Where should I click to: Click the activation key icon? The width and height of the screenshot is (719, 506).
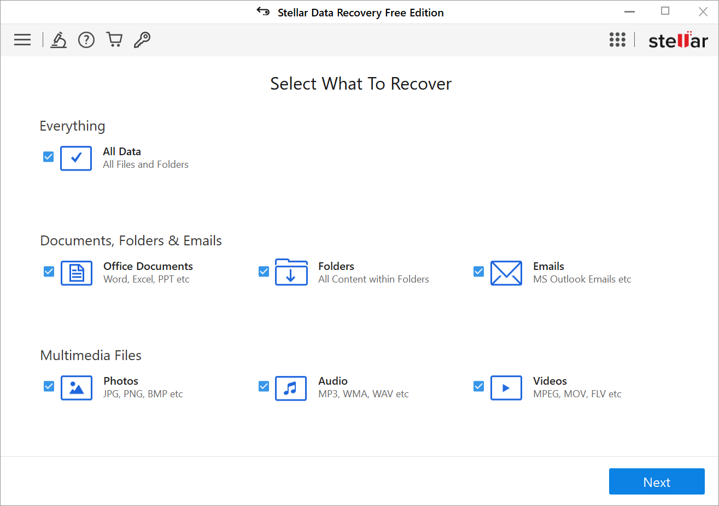click(x=142, y=39)
